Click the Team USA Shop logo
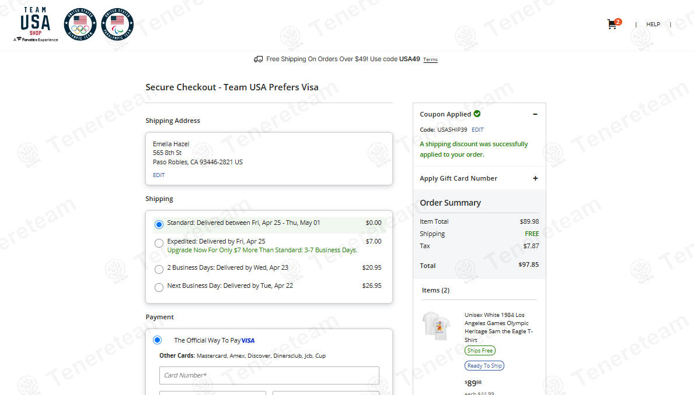This screenshot has height=395, width=694. [x=36, y=24]
